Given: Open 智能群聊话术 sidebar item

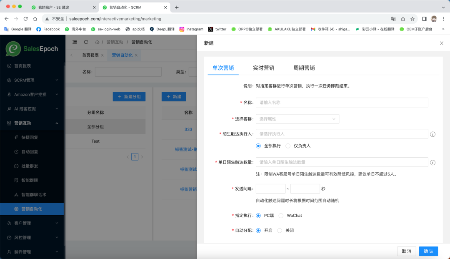Looking at the screenshot, I should [x=32, y=195].
